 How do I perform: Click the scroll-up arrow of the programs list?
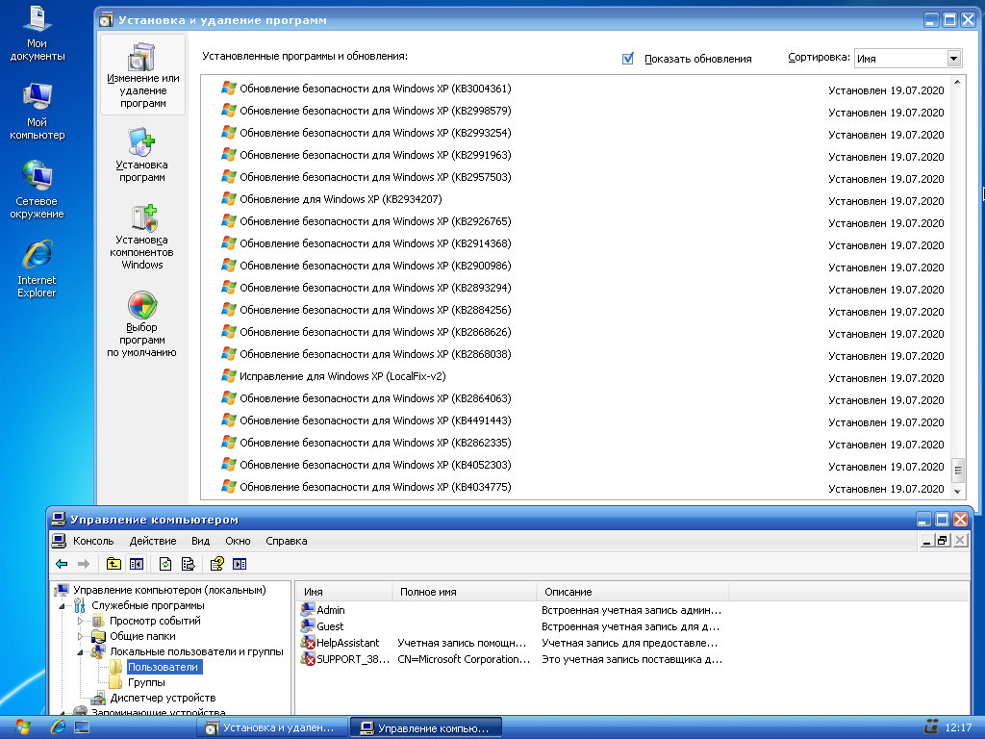click(x=957, y=83)
